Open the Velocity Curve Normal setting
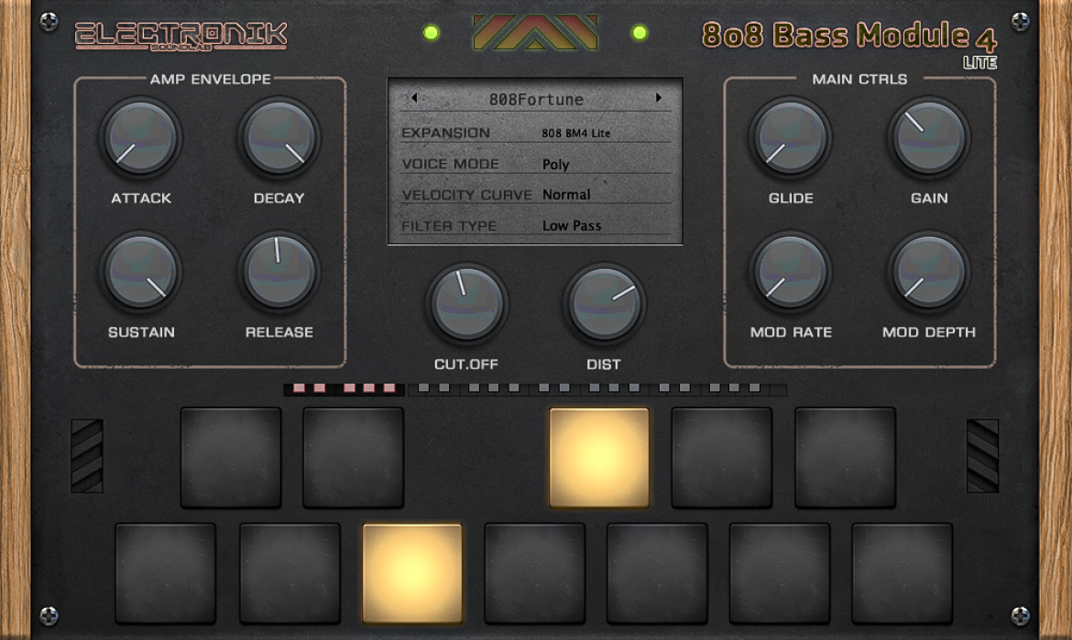This screenshot has width=1072, height=640. click(x=566, y=195)
